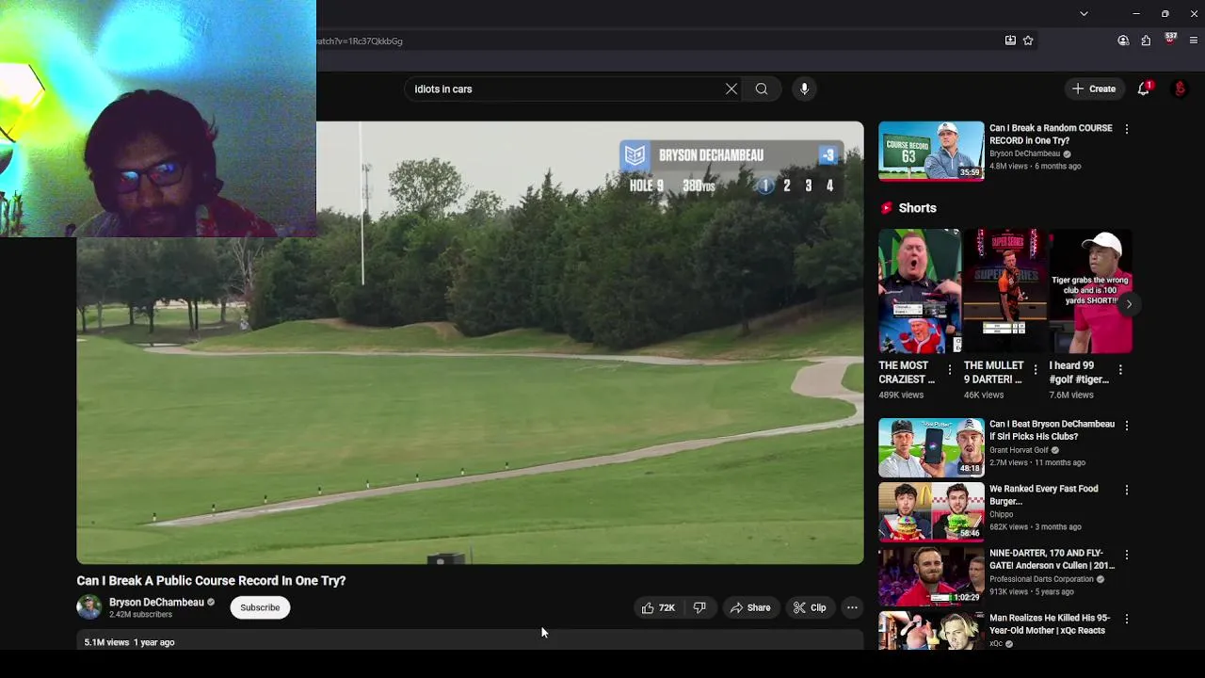The width and height of the screenshot is (1205, 678).
Task: Open options menu for xQc Reacts video
Action: point(1127,619)
